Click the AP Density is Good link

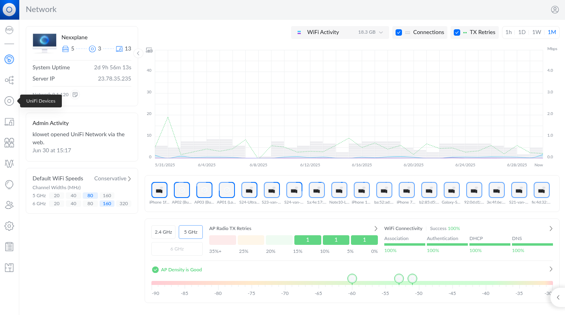(x=181, y=270)
